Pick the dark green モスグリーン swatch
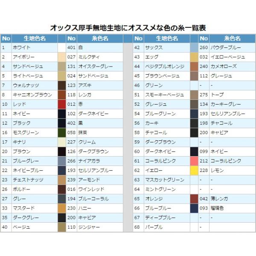Screen dimensions: 256x256 (62, 133)
